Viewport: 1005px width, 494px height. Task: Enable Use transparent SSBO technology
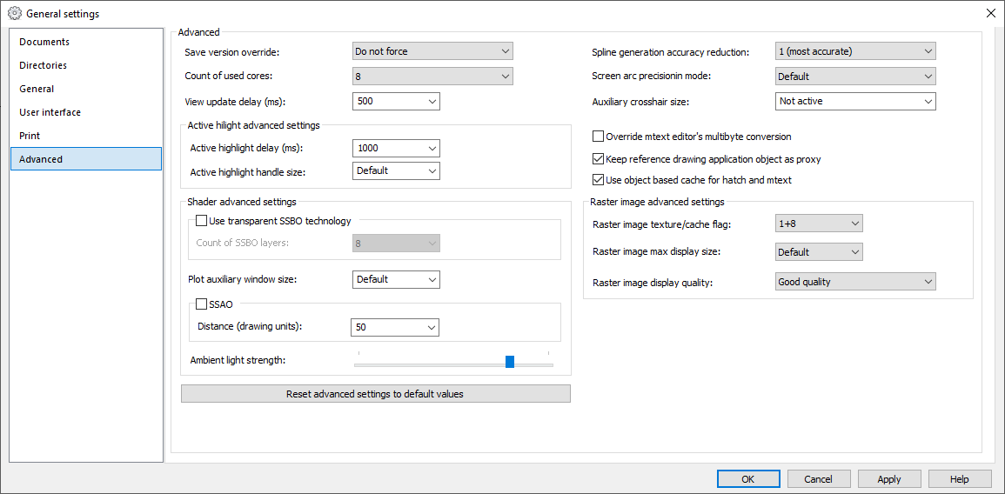point(201,221)
